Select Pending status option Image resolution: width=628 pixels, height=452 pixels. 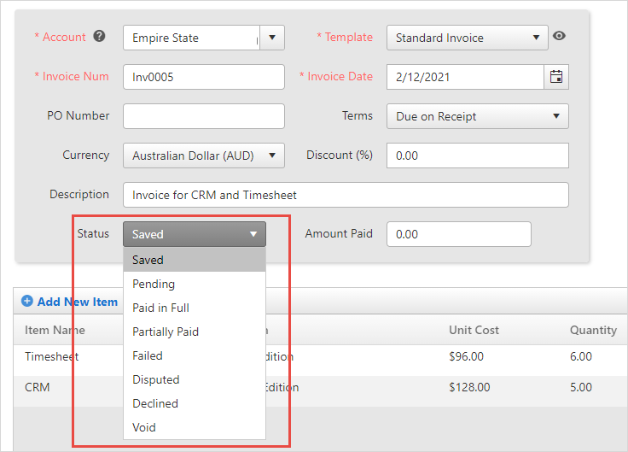click(x=195, y=284)
